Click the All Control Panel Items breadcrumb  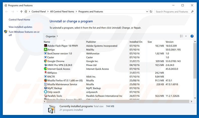tap(62, 12)
